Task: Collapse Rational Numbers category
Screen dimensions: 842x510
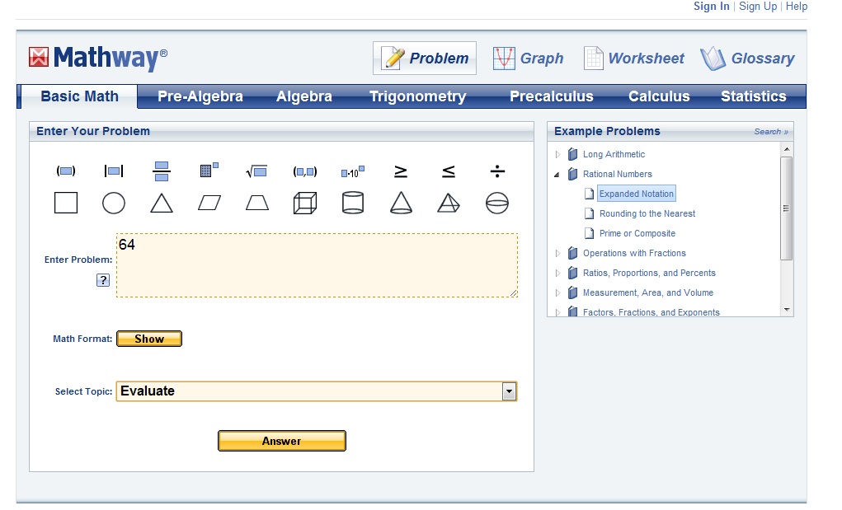Action: pos(557,175)
